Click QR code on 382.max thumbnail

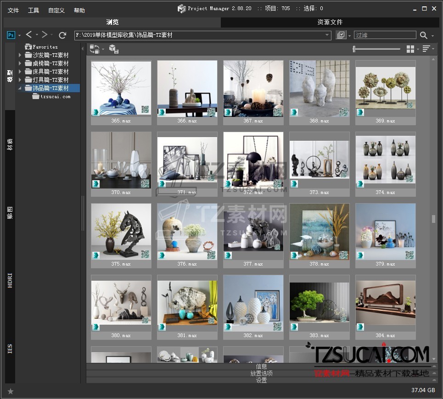[277, 327]
